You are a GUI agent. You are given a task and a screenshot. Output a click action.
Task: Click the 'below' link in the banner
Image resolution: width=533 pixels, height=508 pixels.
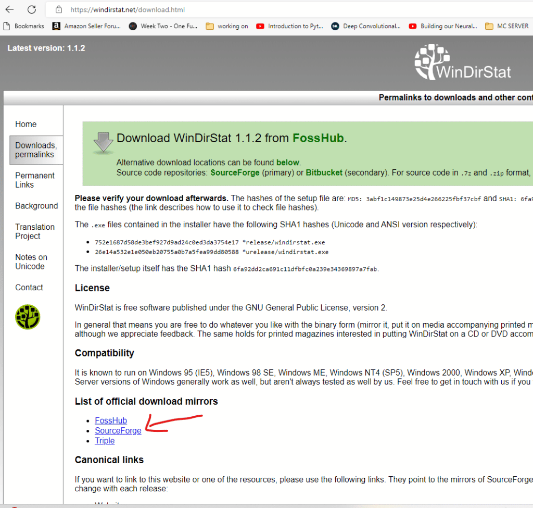287,163
